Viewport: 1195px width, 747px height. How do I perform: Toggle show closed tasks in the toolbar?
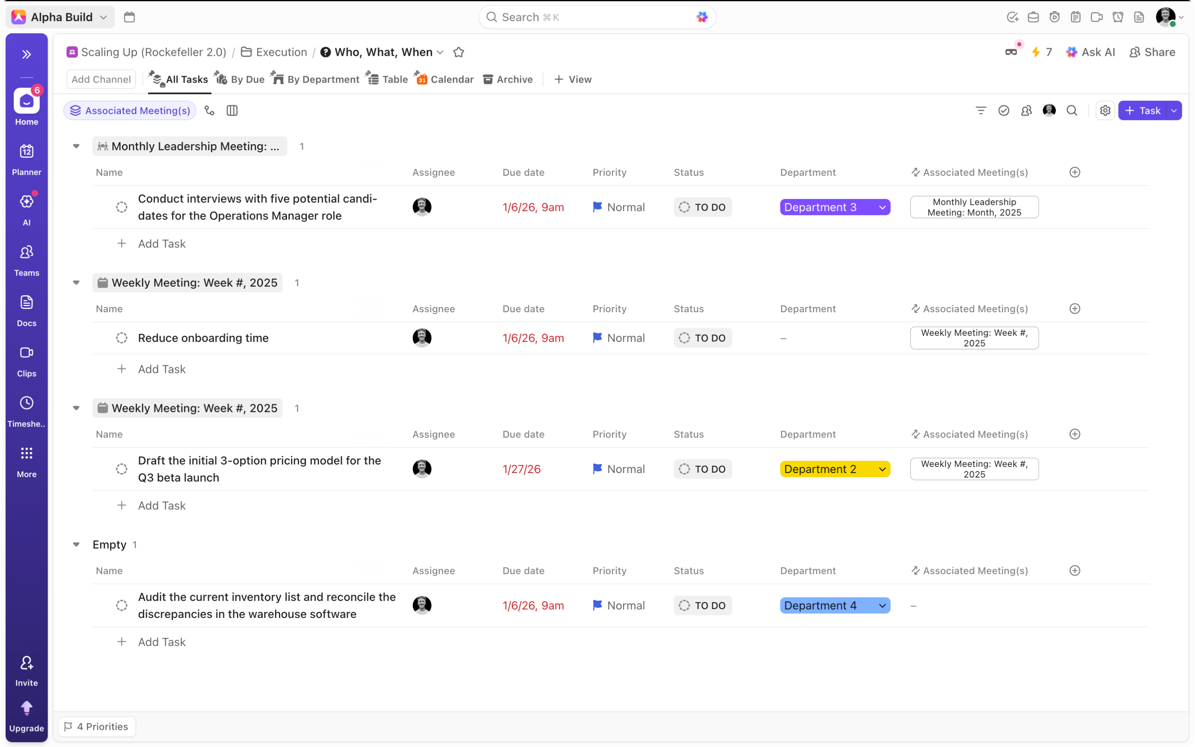point(1003,110)
